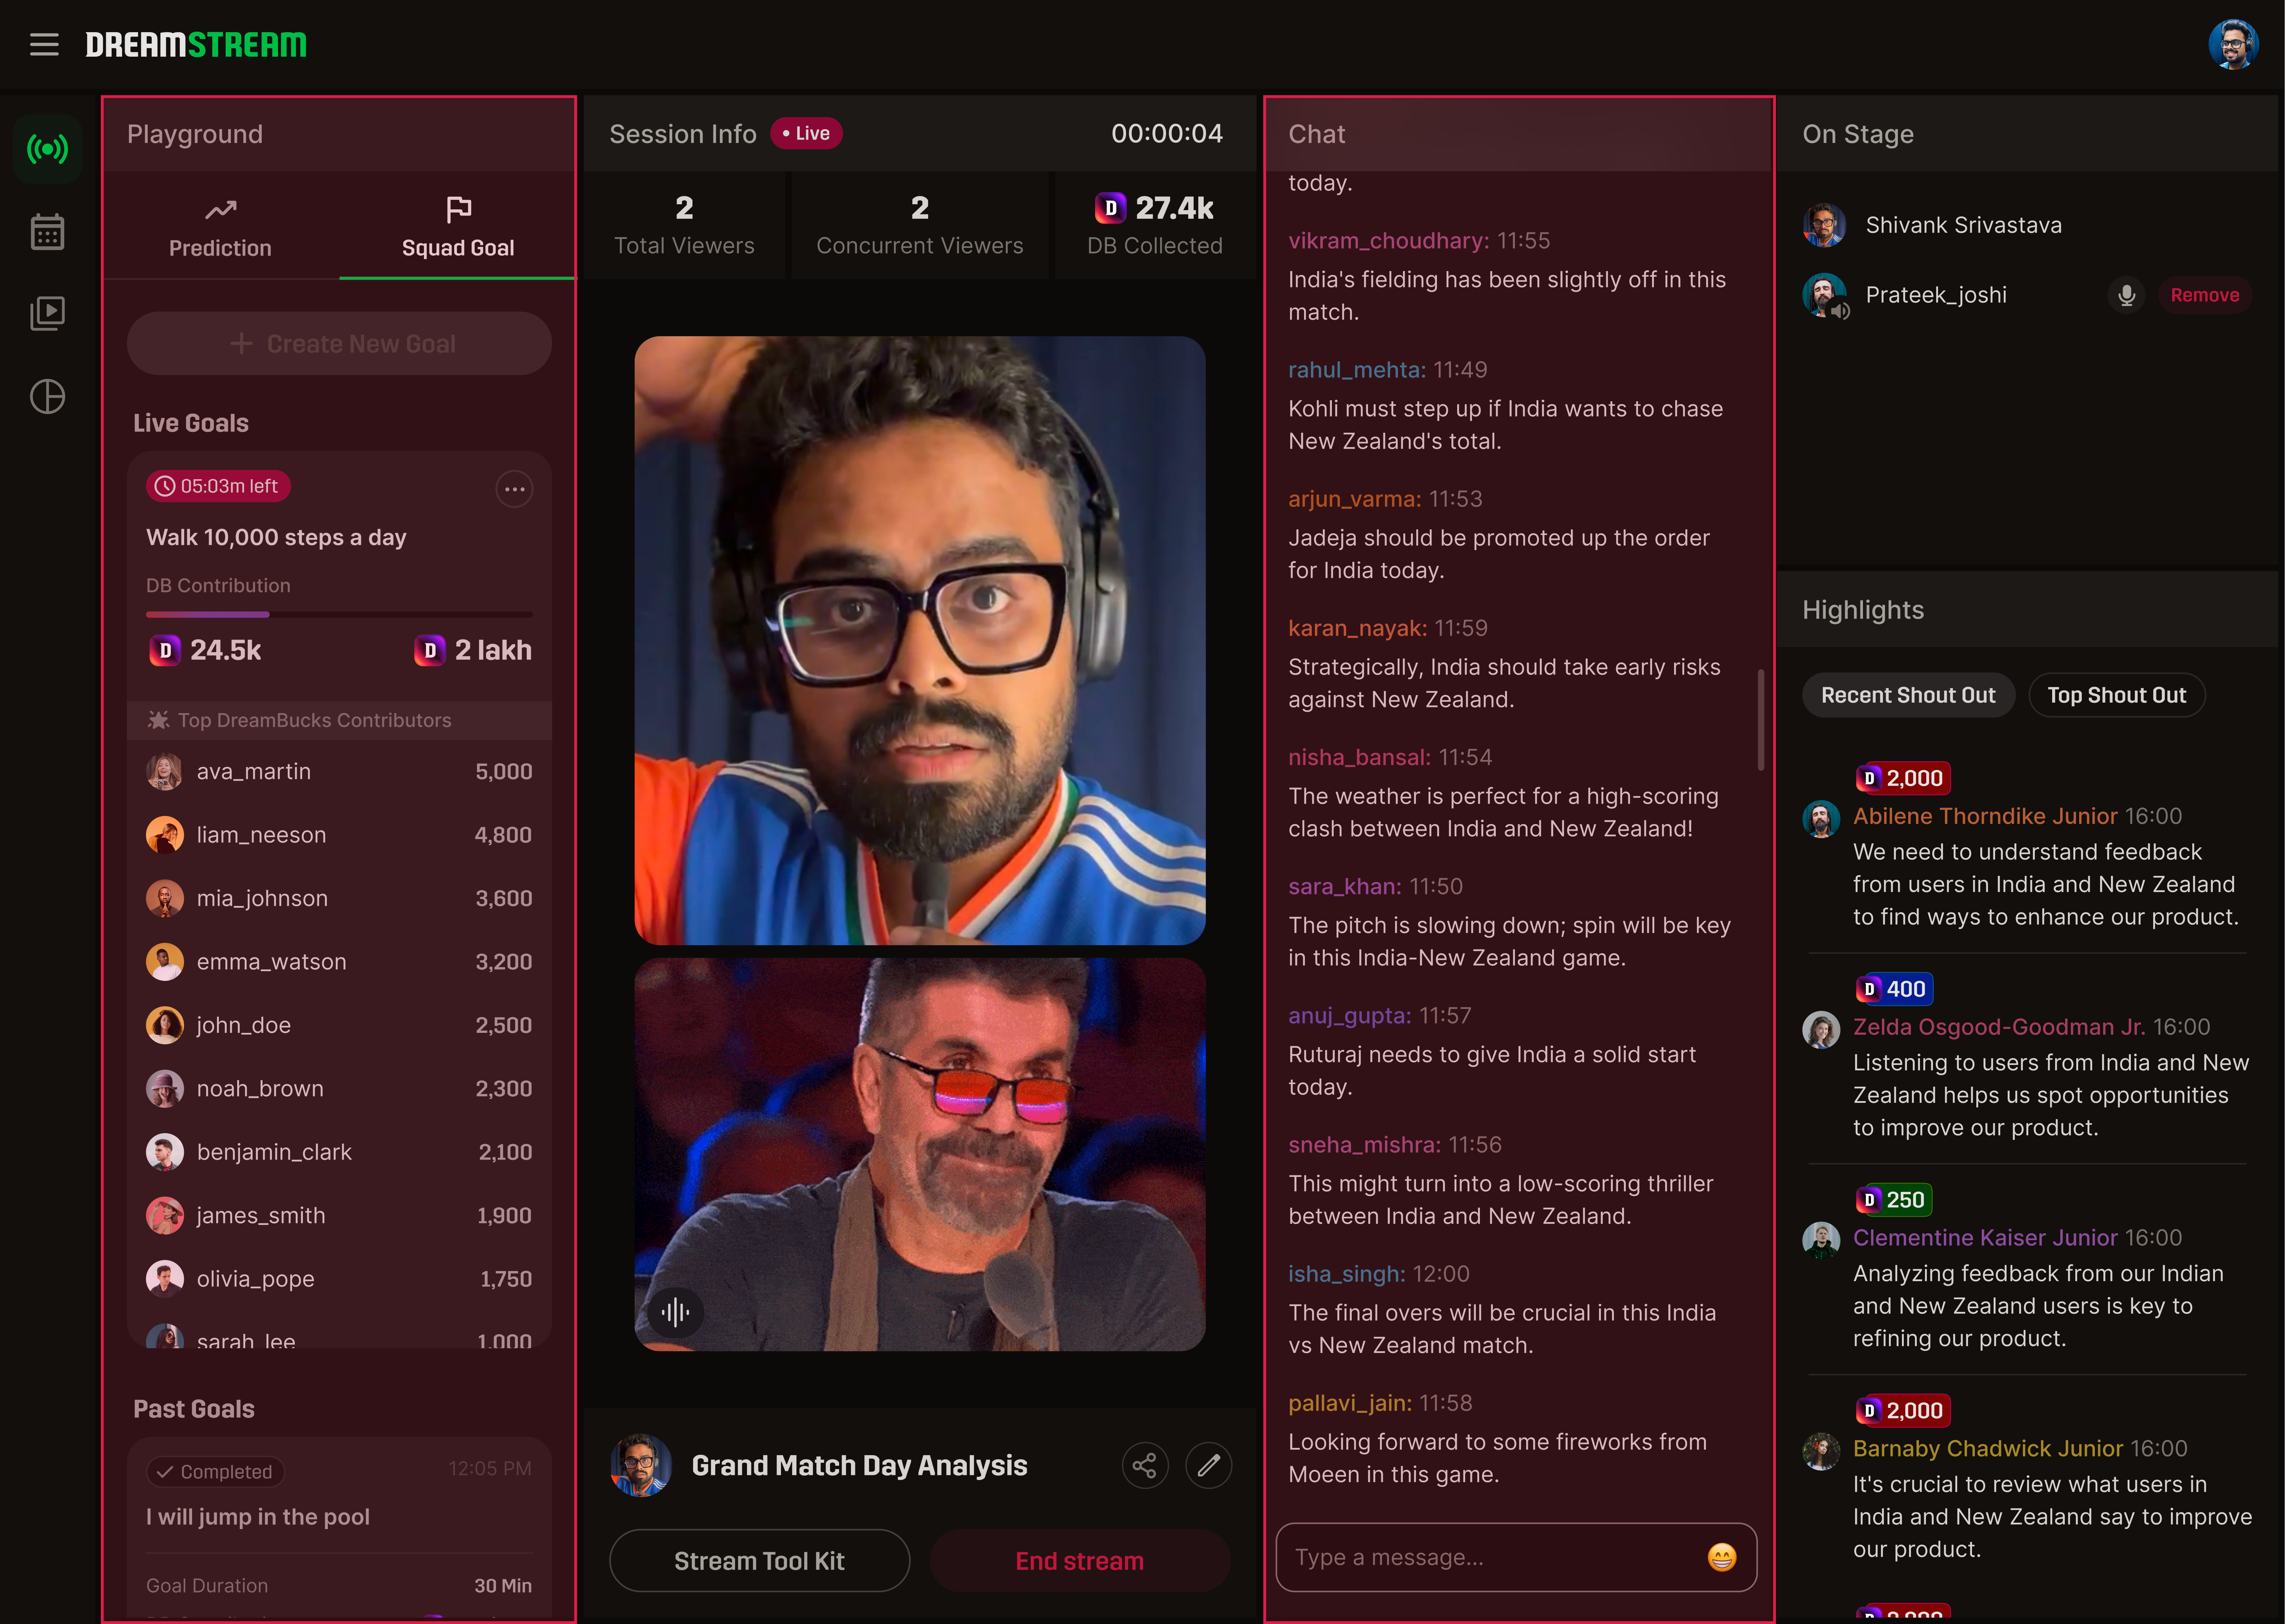Screen dimensions: 2285x1624
Task: Click username isha_singh in chat
Action: tap(1347, 1274)
